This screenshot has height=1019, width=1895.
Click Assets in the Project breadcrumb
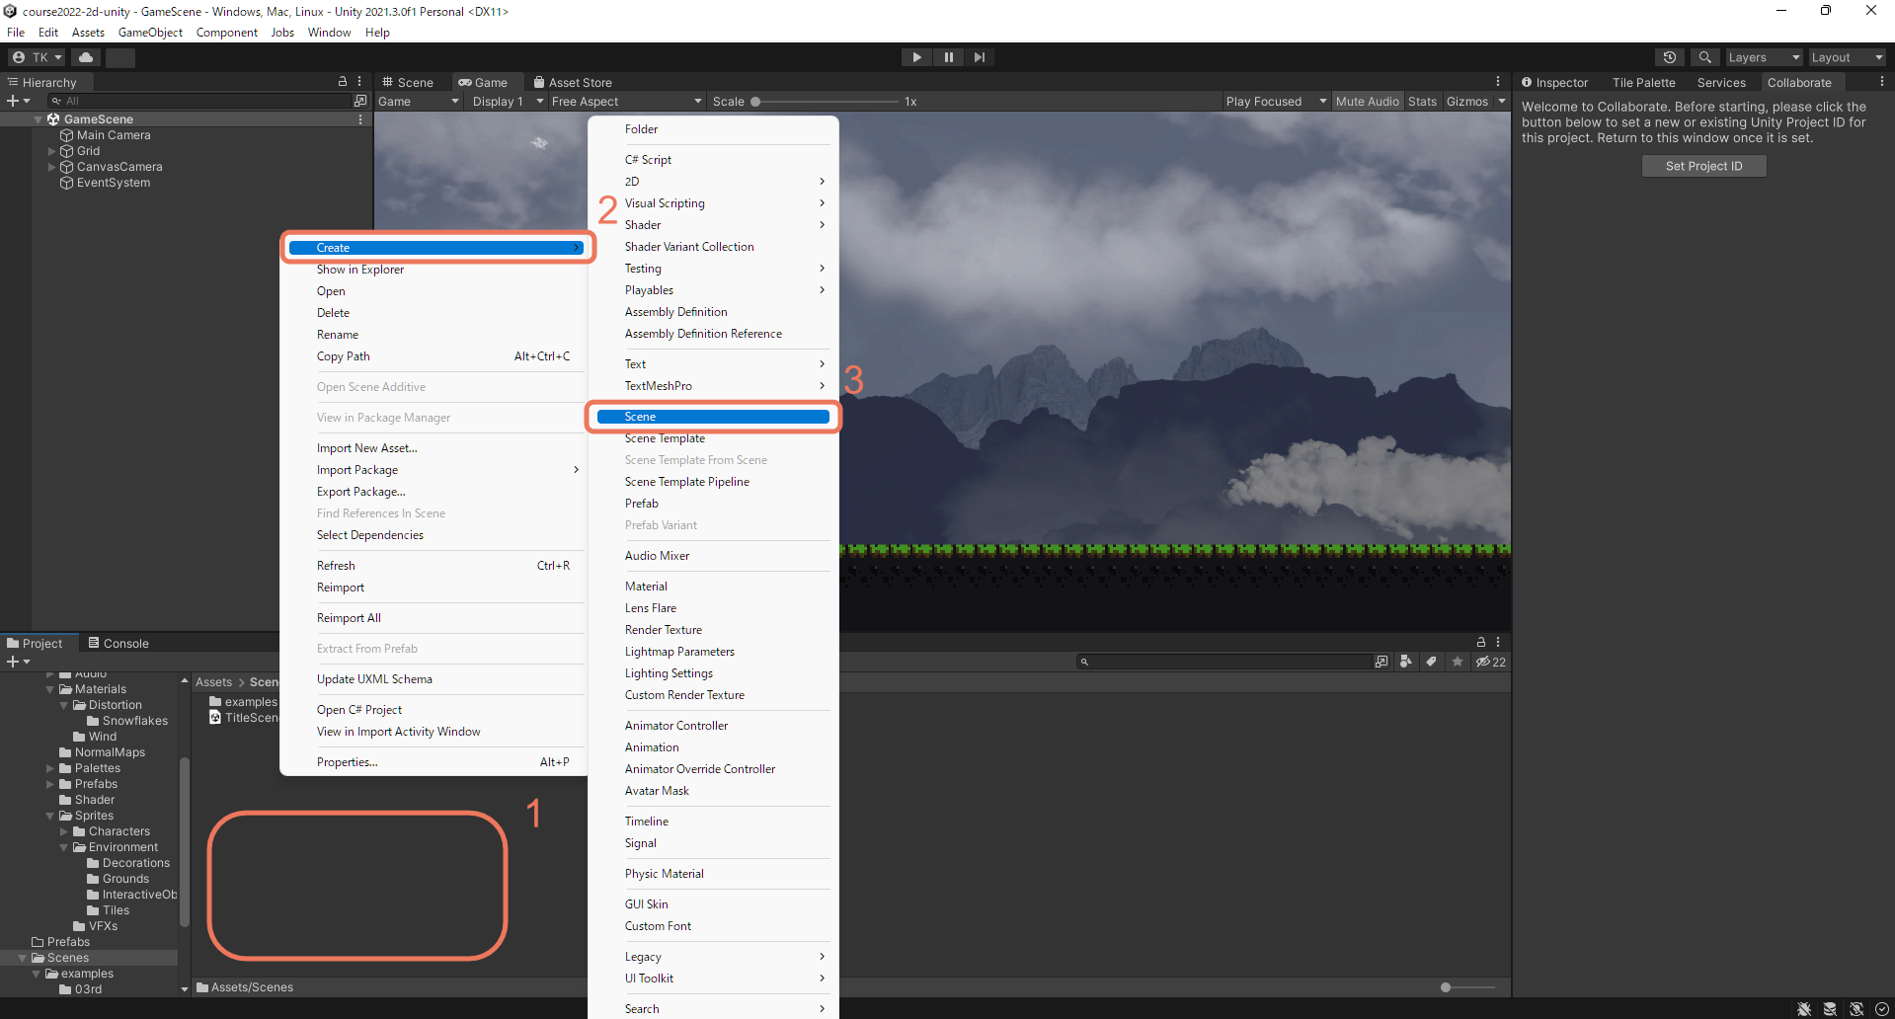coord(213,682)
